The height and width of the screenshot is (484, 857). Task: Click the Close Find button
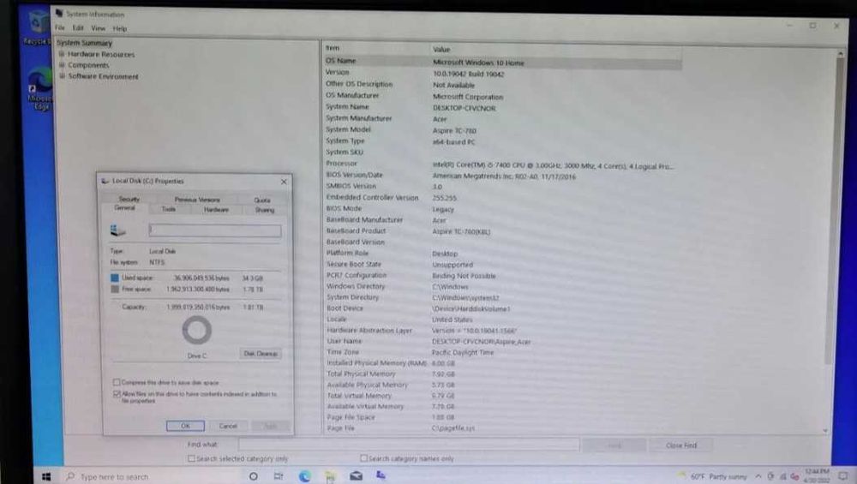[681, 445]
